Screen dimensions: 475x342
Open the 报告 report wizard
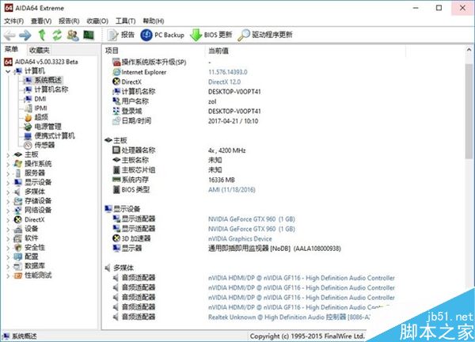pos(121,35)
